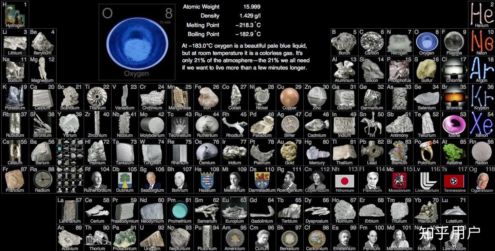495x251 pixels.
Task: Open the Einsteinium portrait tile
Action: click(344, 238)
